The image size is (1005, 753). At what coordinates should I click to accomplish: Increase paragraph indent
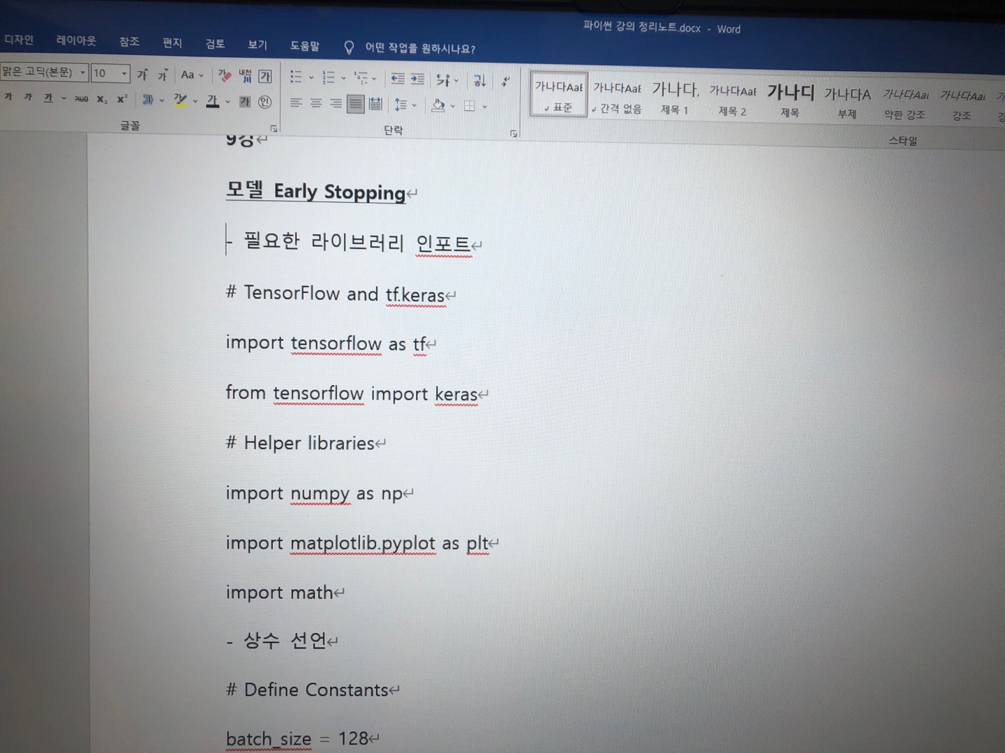(417, 79)
